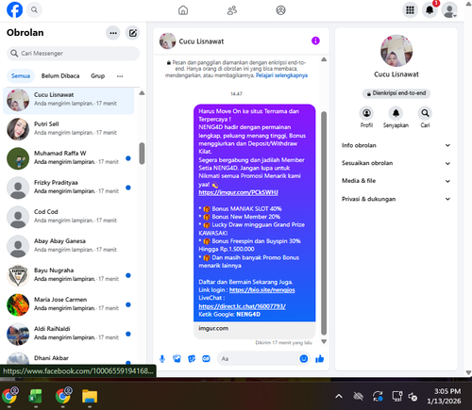
Task: Click the chat scroll up arrow
Action: coord(324,59)
